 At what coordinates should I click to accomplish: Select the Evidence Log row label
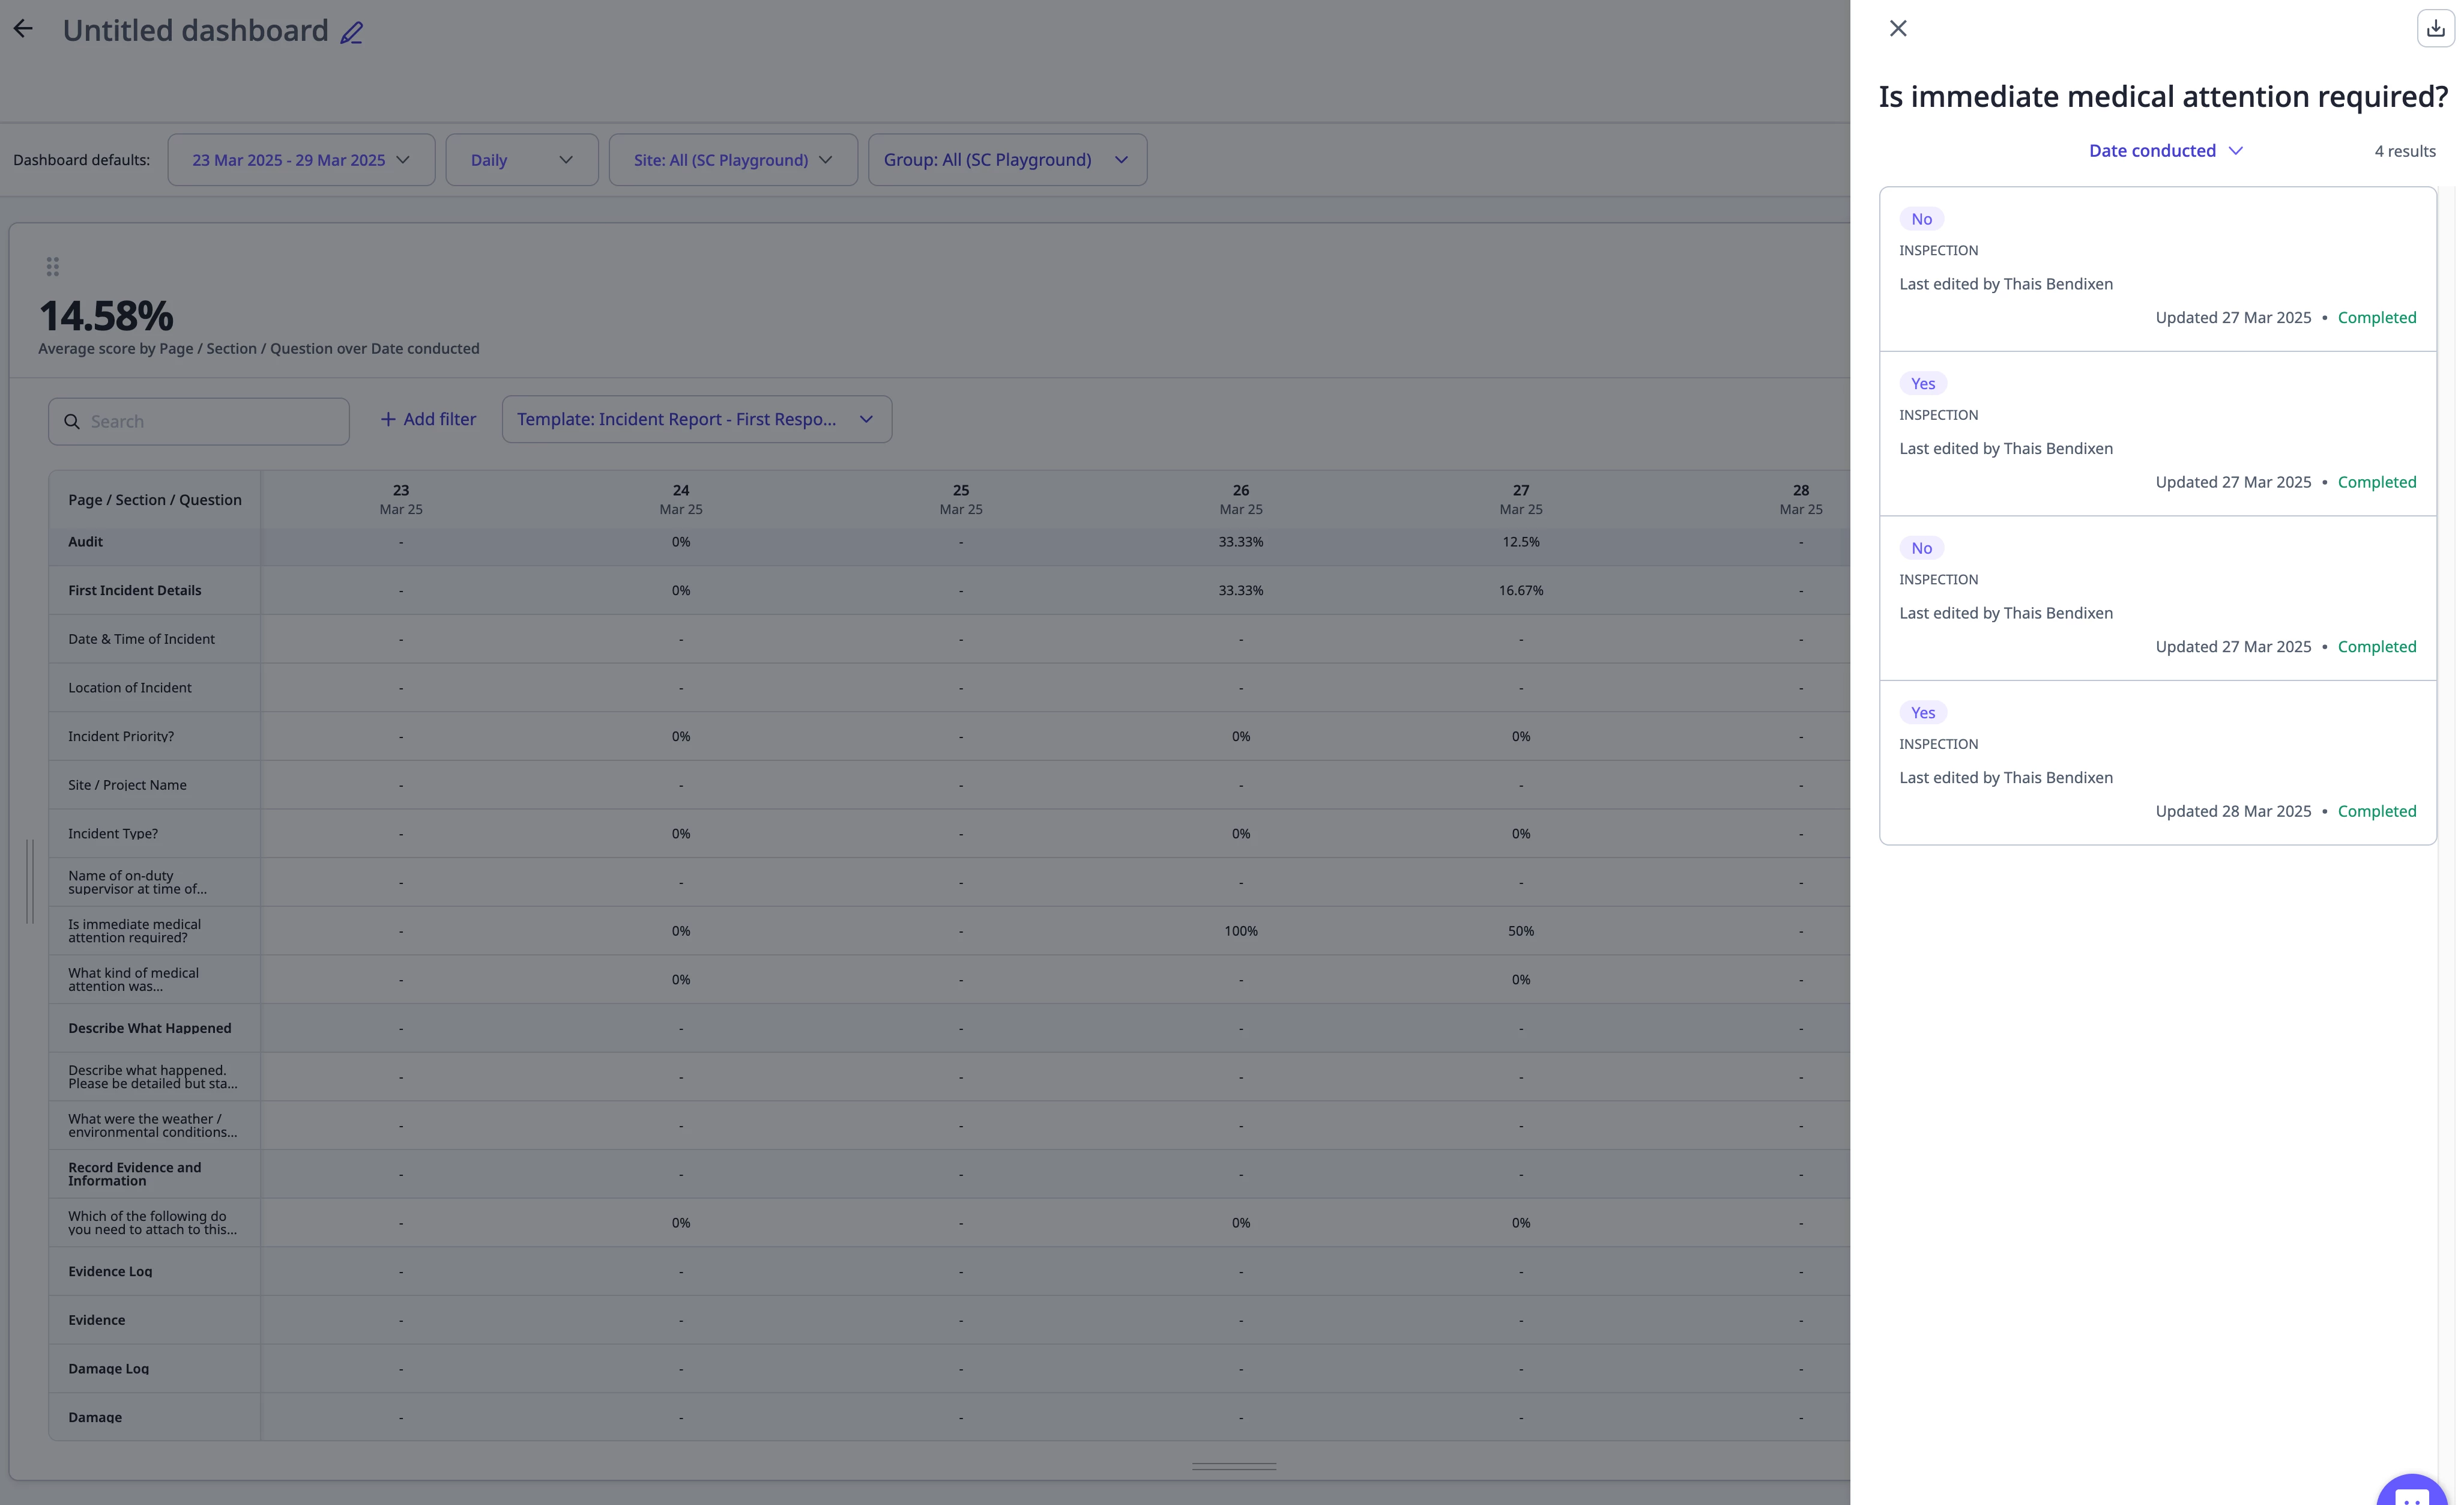pos(110,1271)
